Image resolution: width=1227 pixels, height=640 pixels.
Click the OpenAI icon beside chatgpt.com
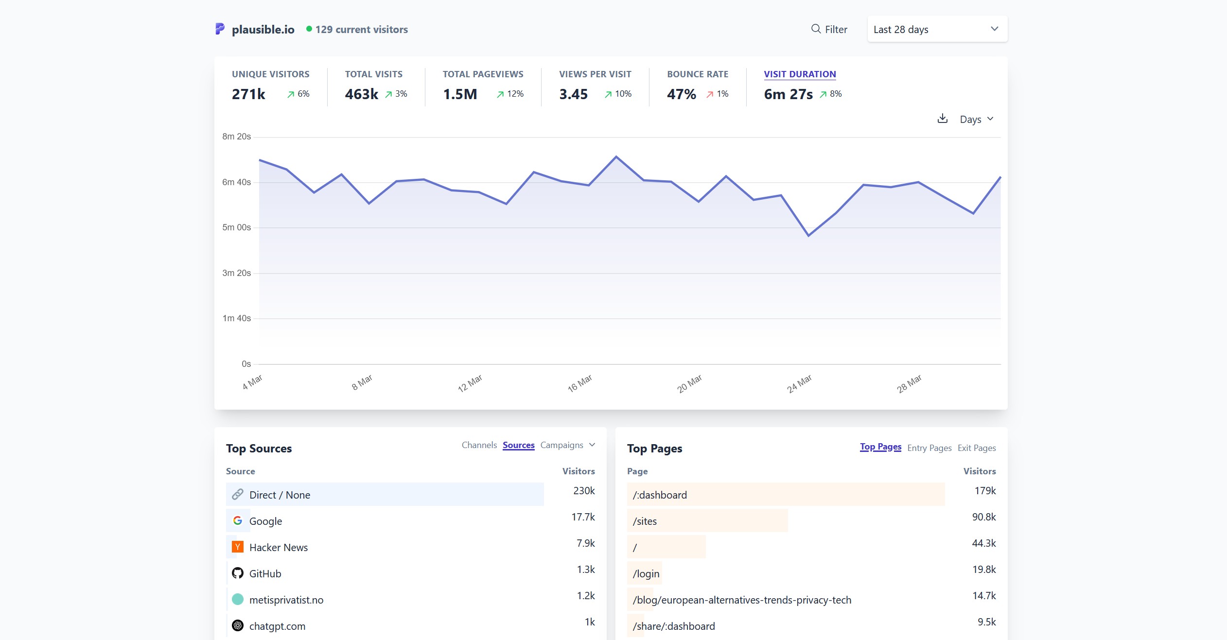(238, 625)
